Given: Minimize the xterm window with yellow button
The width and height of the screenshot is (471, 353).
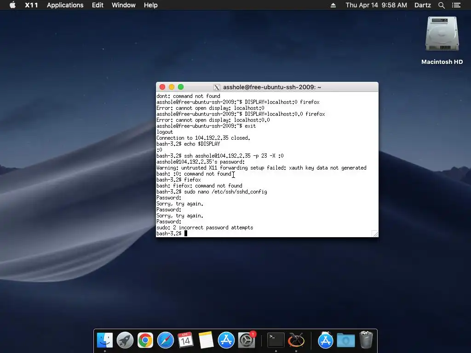Looking at the screenshot, I should pos(172,87).
